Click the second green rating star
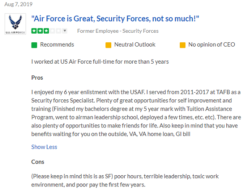 [40, 31]
